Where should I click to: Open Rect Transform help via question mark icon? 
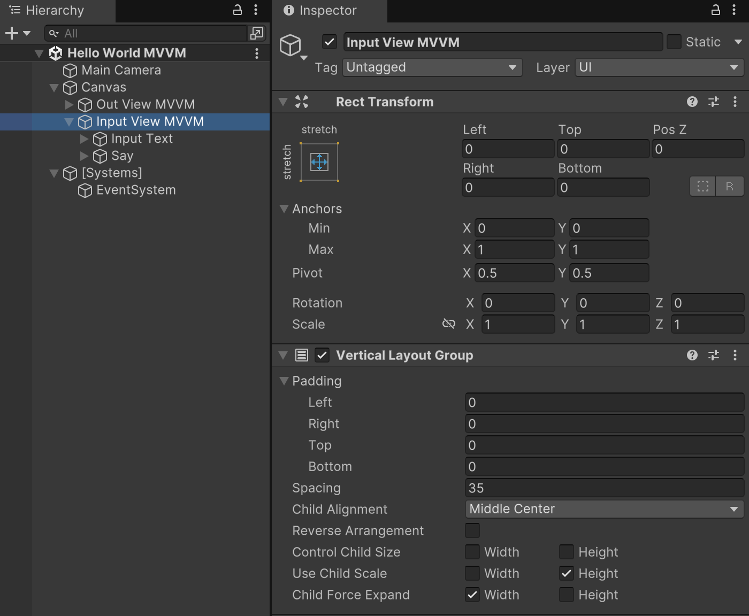pos(692,102)
